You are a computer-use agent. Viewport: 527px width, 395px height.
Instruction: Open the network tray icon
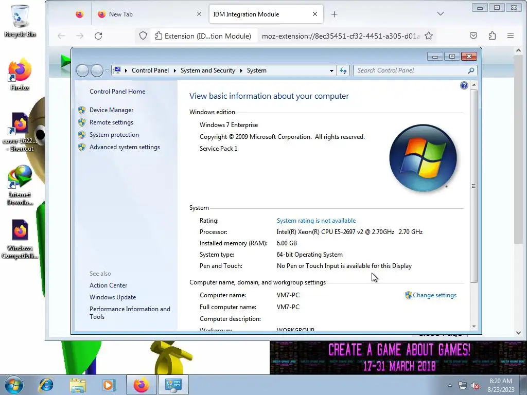463,386
